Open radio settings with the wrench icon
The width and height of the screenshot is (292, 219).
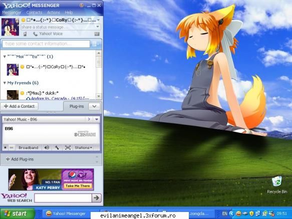tap(57, 148)
